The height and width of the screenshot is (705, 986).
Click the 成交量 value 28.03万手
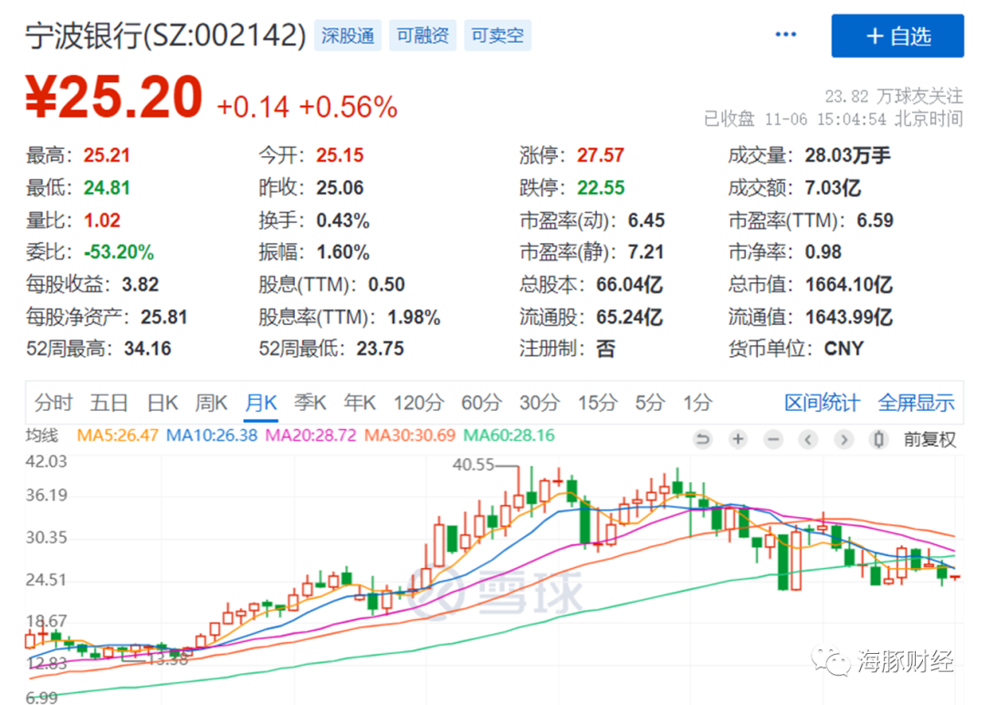847,155
